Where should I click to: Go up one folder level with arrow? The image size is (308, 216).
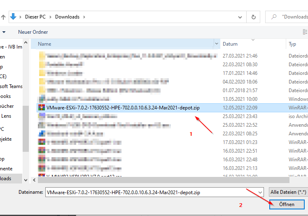pos(3,17)
